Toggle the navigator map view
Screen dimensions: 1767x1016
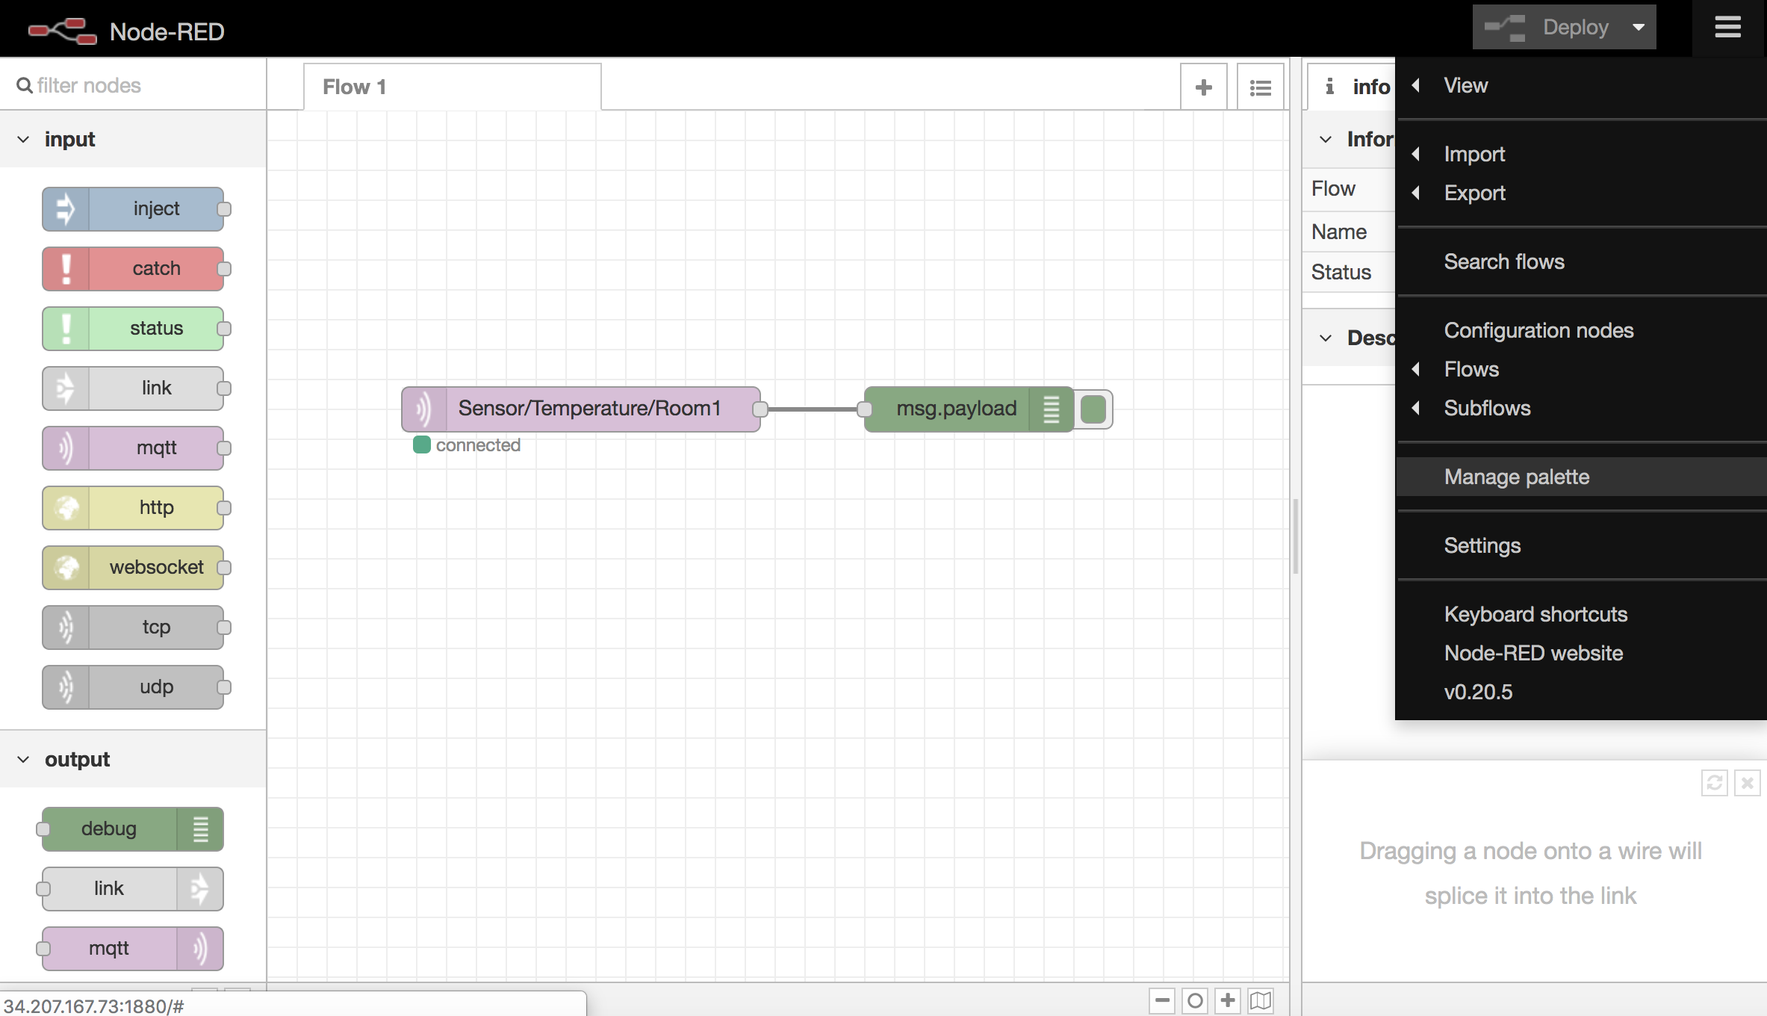[1261, 1000]
